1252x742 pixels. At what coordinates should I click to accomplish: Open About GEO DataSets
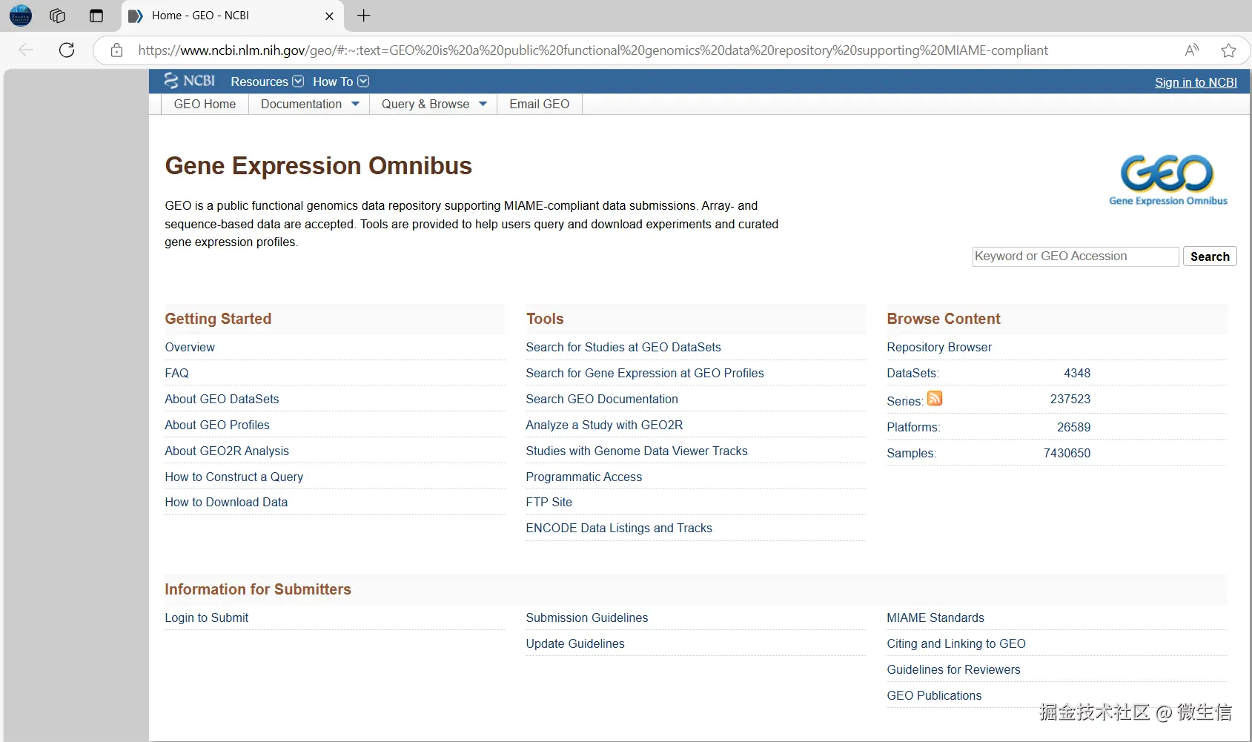click(222, 399)
